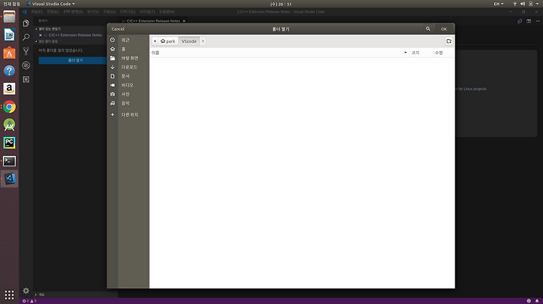Sort by the Name (이름) column header
The height and width of the screenshot is (304, 543).
click(x=280, y=53)
